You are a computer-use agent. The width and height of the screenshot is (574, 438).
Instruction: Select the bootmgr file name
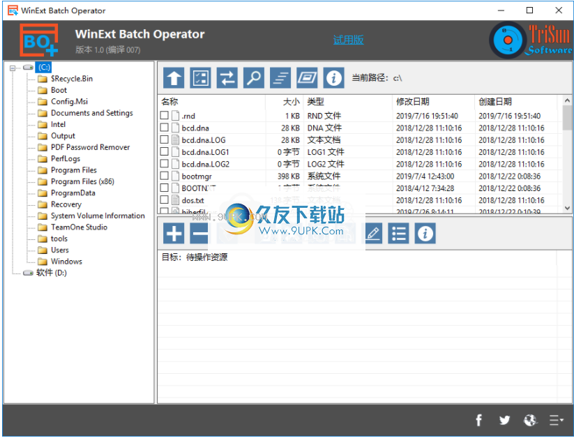point(197,176)
